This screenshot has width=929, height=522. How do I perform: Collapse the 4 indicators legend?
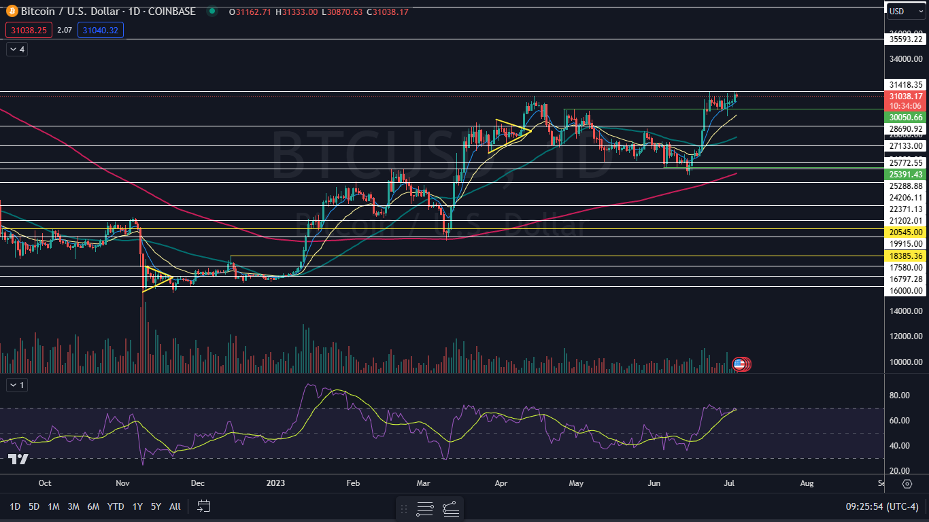pos(16,50)
